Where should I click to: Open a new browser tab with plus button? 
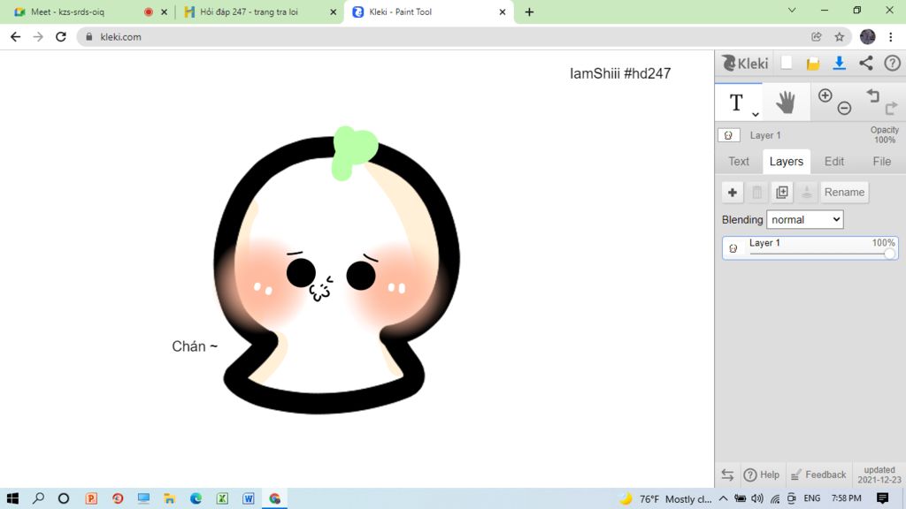(x=529, y=11)
